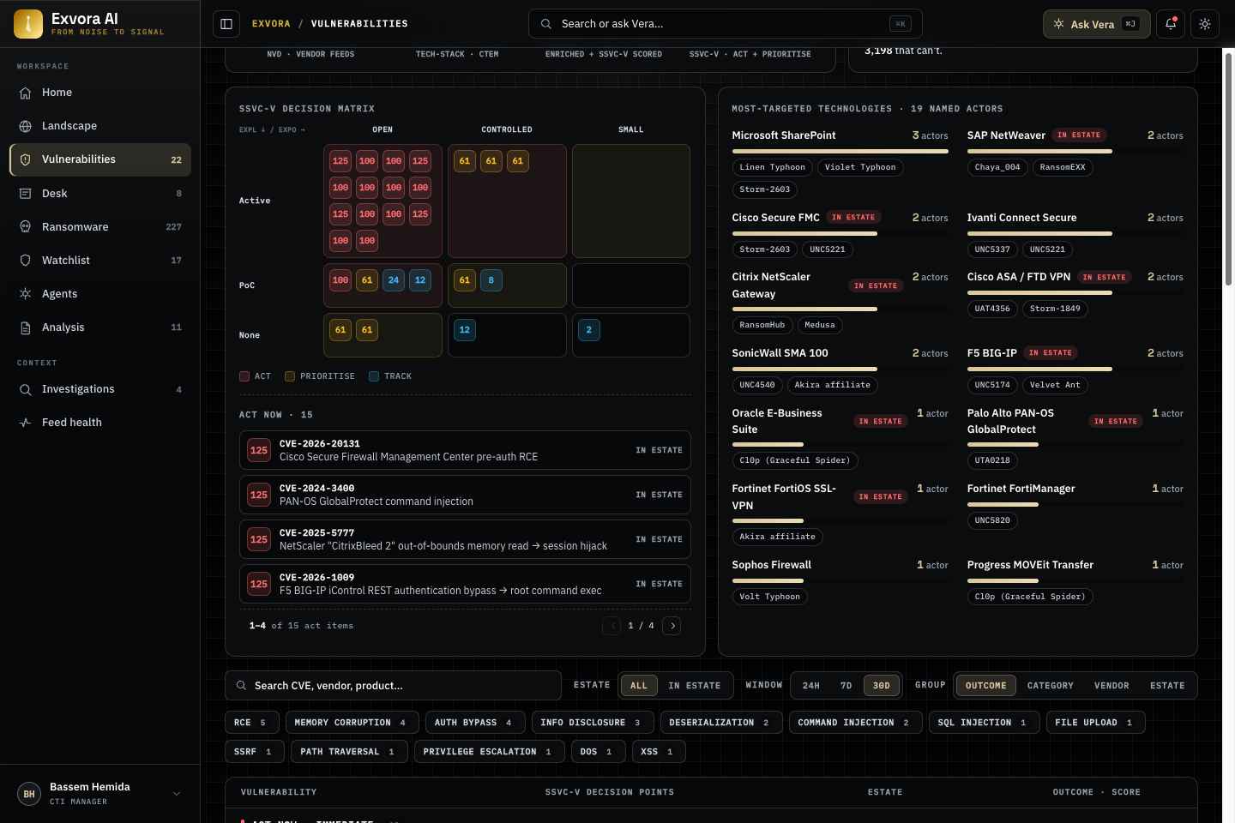
Task: Click the Ask Vera button
Action: [1096, 24]
